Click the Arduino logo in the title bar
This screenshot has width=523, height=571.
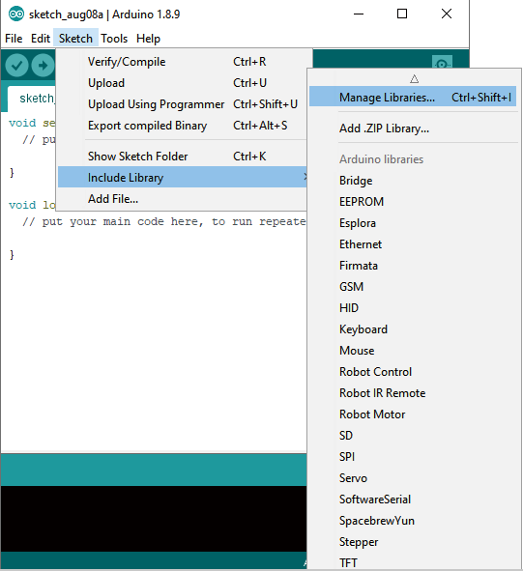[16, 14]
